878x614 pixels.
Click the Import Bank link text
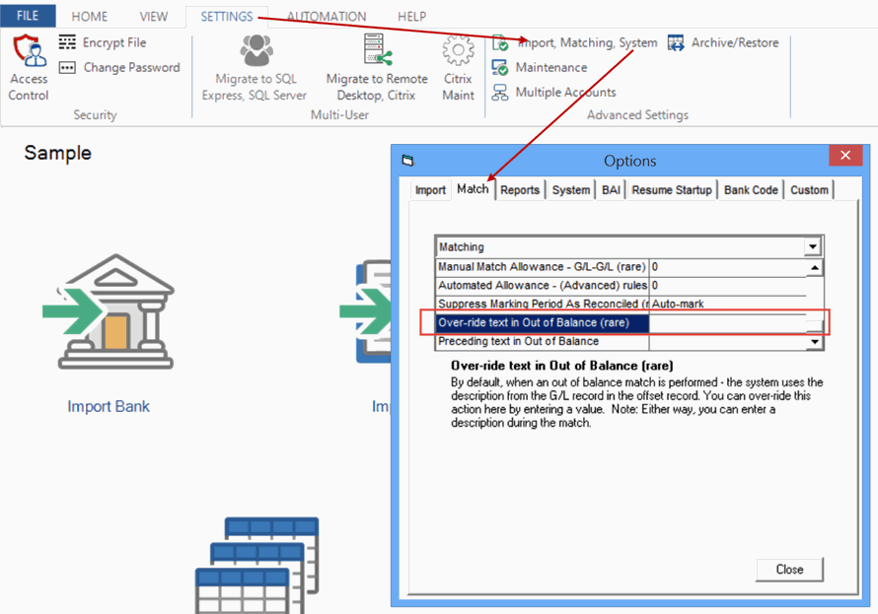click(109, 406)
